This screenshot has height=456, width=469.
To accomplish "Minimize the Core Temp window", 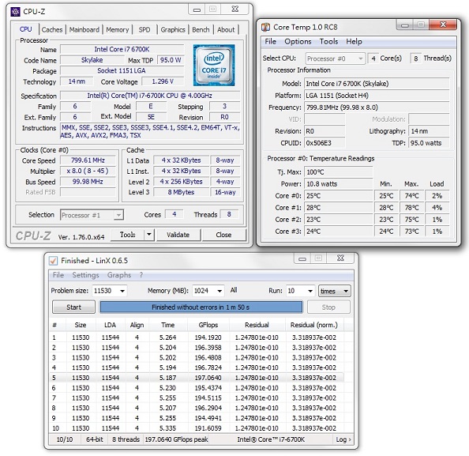I will 405,25.
